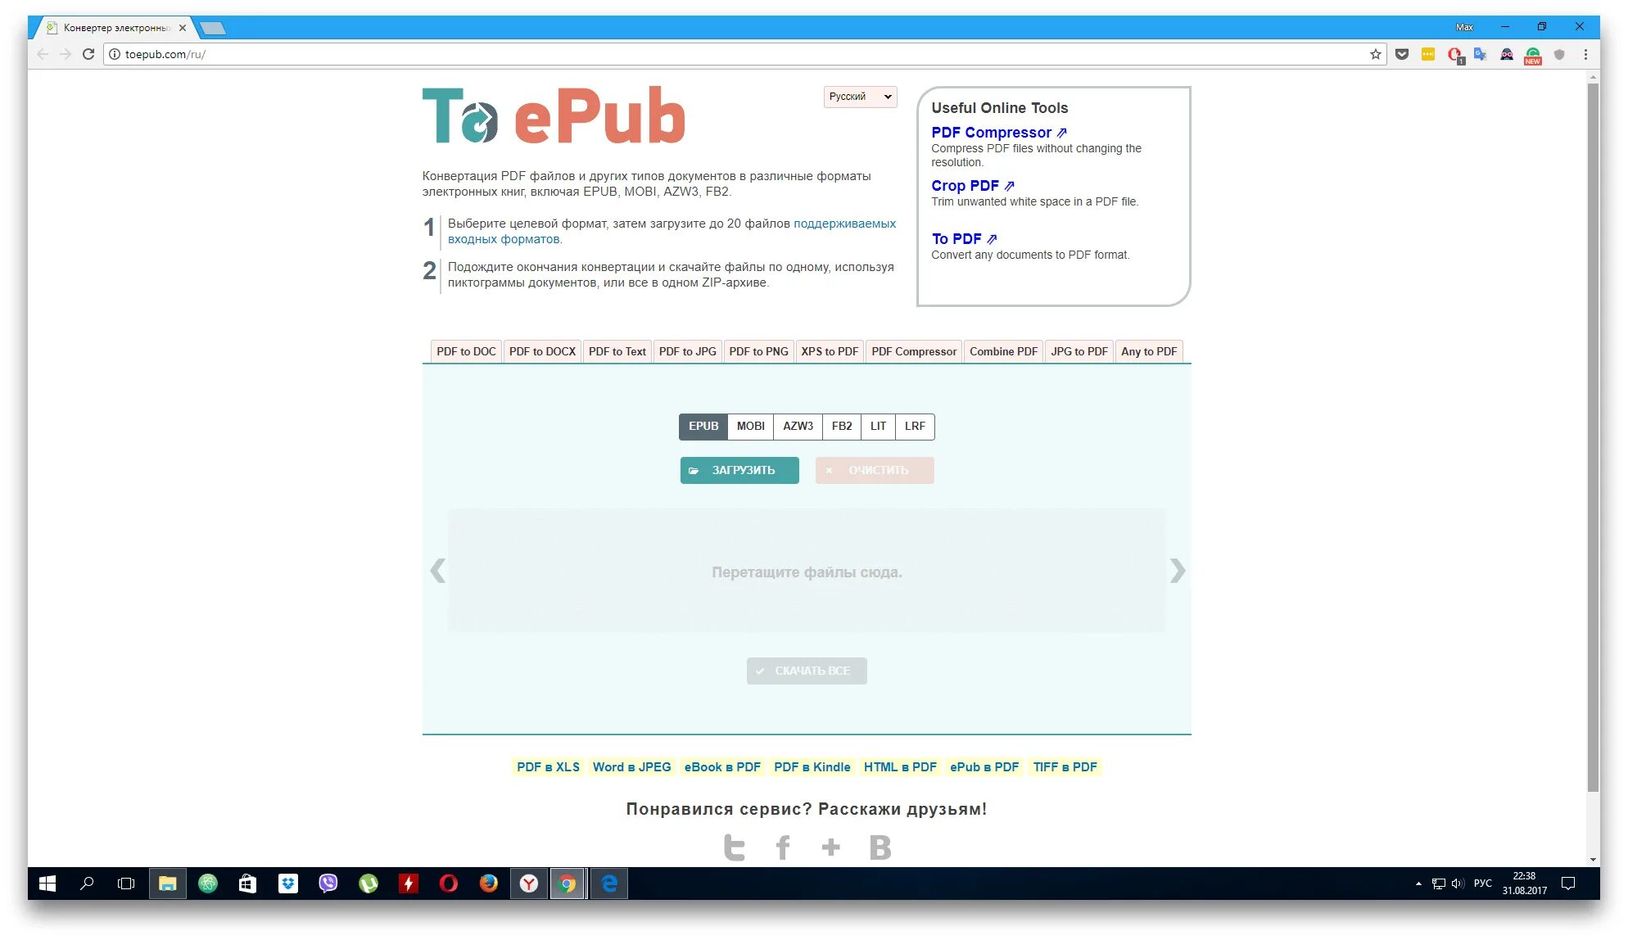Click the Google Chrome taskbar icon
The width and height of the screenshot is (1628, 940).
[x=568, y=884]
